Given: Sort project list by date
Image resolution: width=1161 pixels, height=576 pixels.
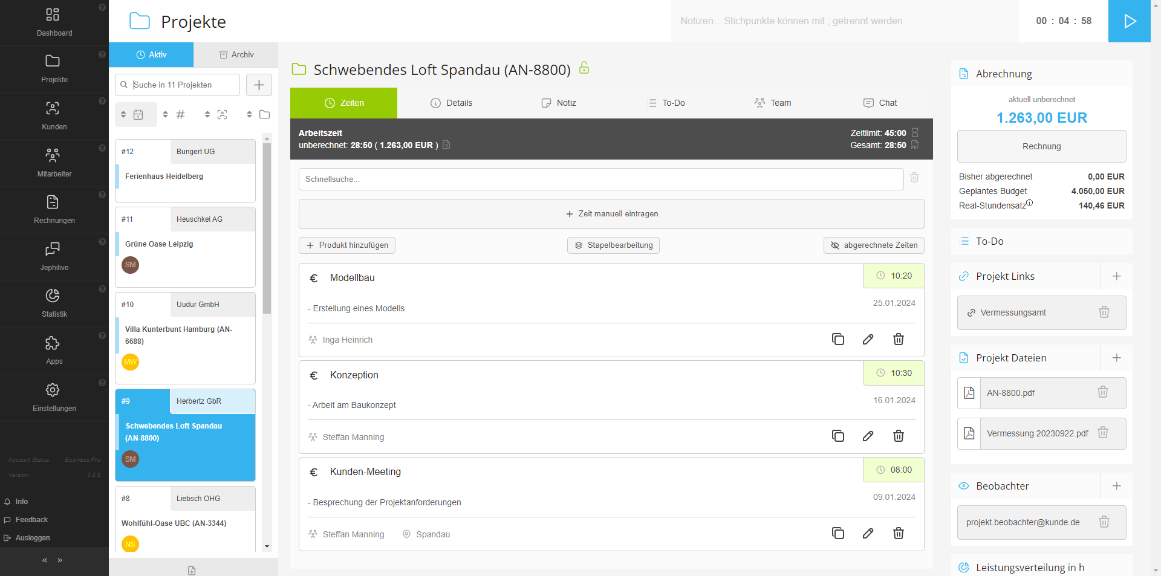Looking at the screenshot, I should click(x=132, y=115).
